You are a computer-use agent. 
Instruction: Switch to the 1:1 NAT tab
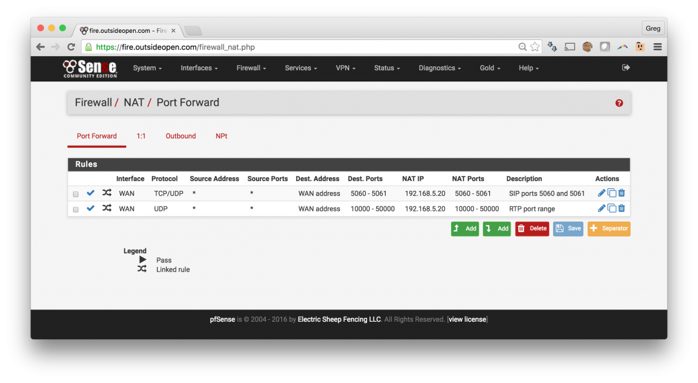141,136
